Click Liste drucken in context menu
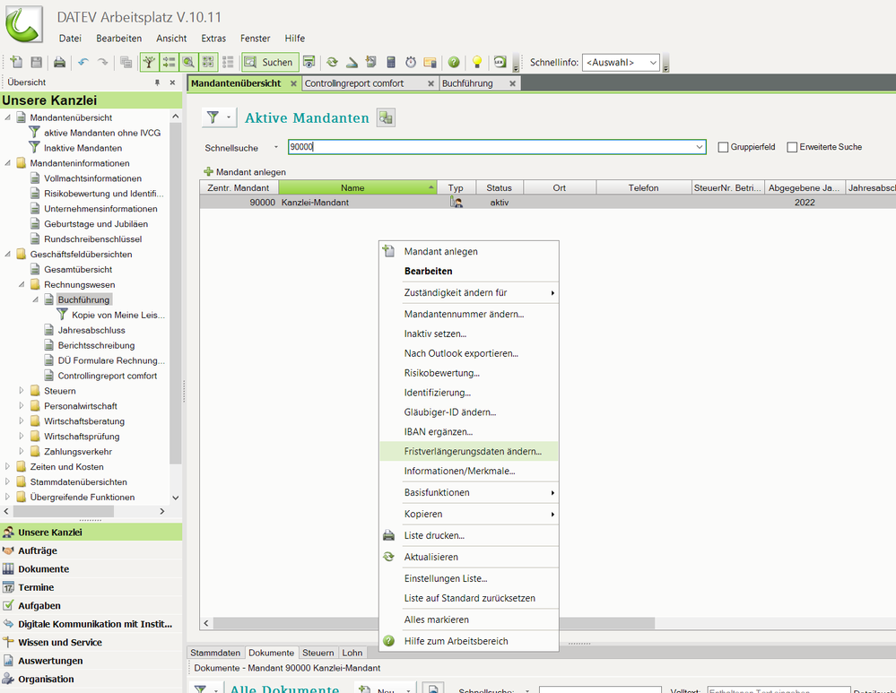Image resolution: width=896 pixels, height=693 pixels. point(469,535)
